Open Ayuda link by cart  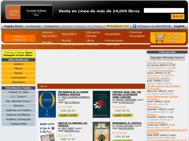[x=172, y=41]
